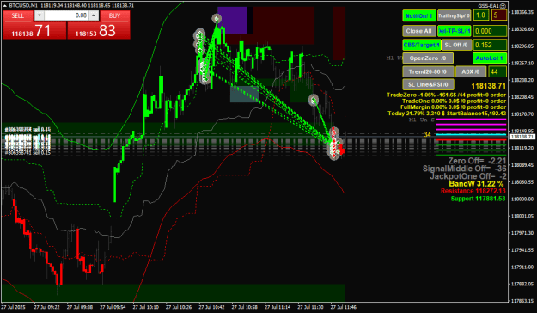Click the trade marker at the chart's peak

(217, 19)
